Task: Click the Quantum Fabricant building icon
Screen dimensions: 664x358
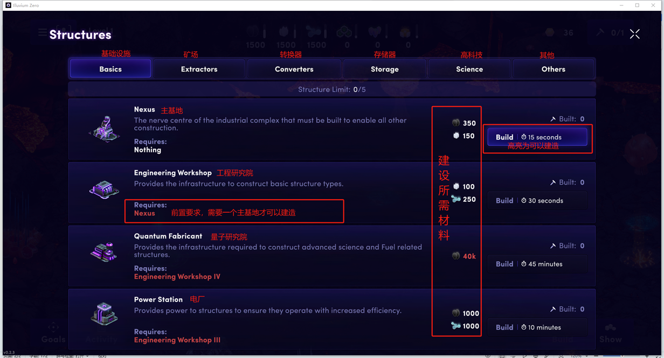Action: point(104,252)
